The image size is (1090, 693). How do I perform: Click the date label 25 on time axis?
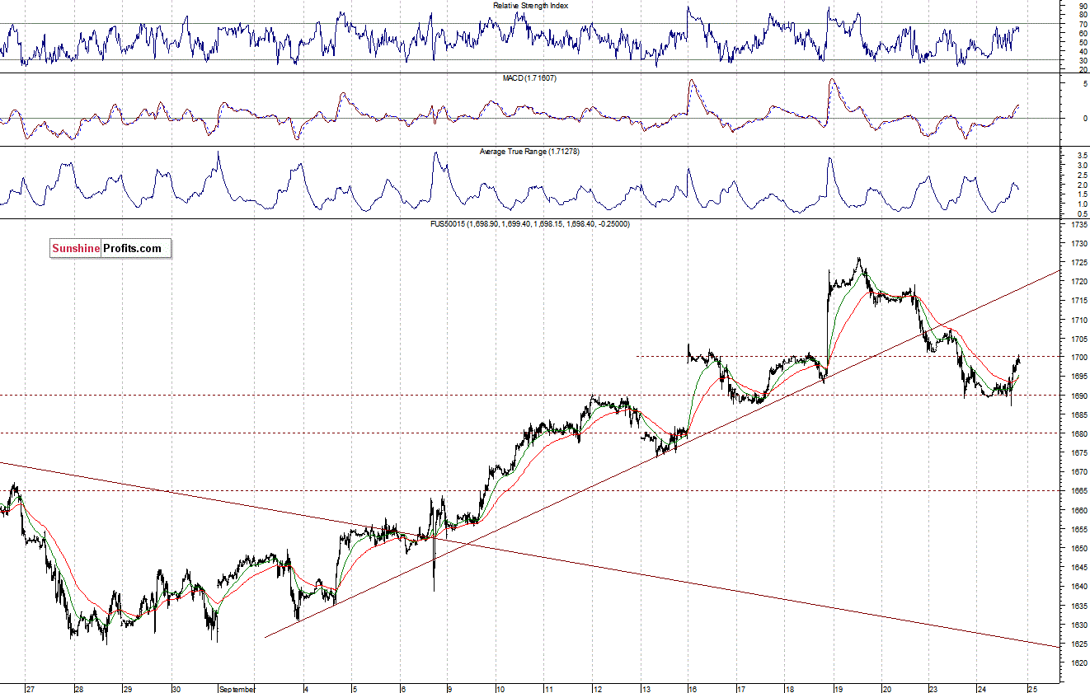click(1031, 688)
